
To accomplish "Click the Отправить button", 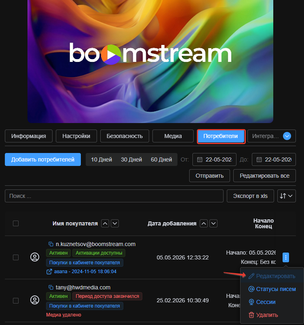I will 209,176.
